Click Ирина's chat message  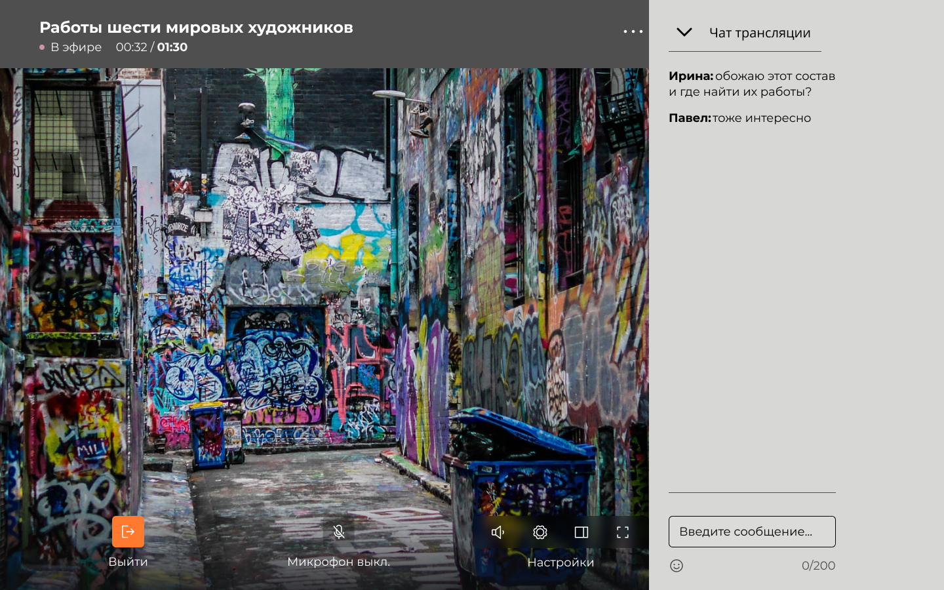[x=752, y=84]
